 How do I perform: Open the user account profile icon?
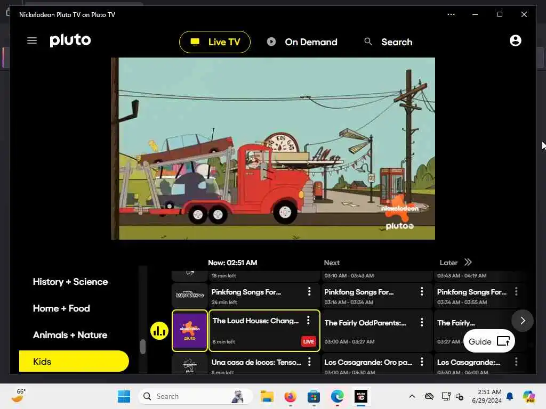(x=516, y=40)
